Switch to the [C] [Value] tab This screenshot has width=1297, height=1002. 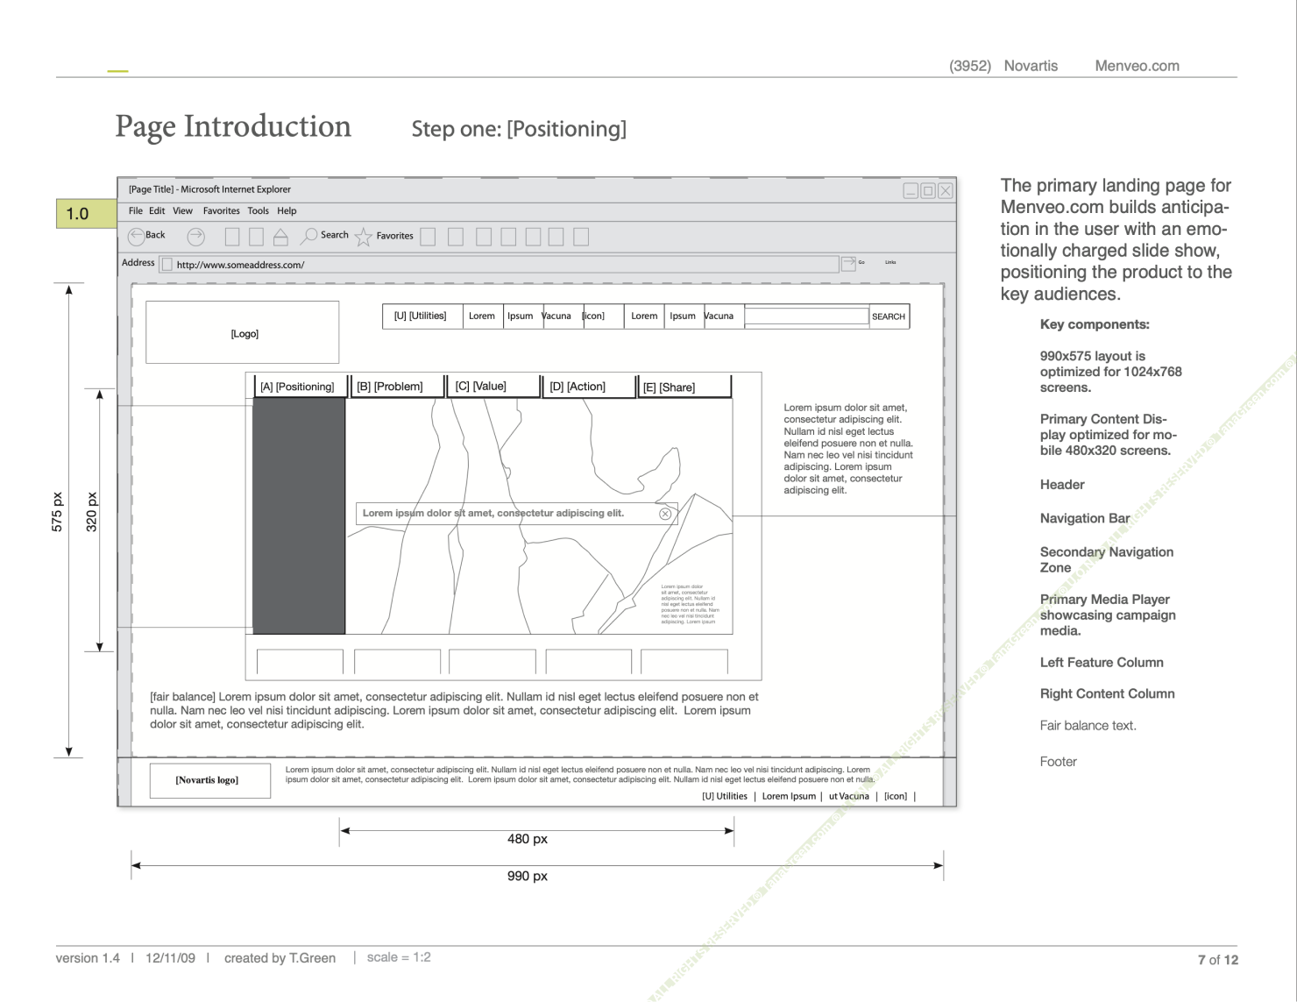493,386
